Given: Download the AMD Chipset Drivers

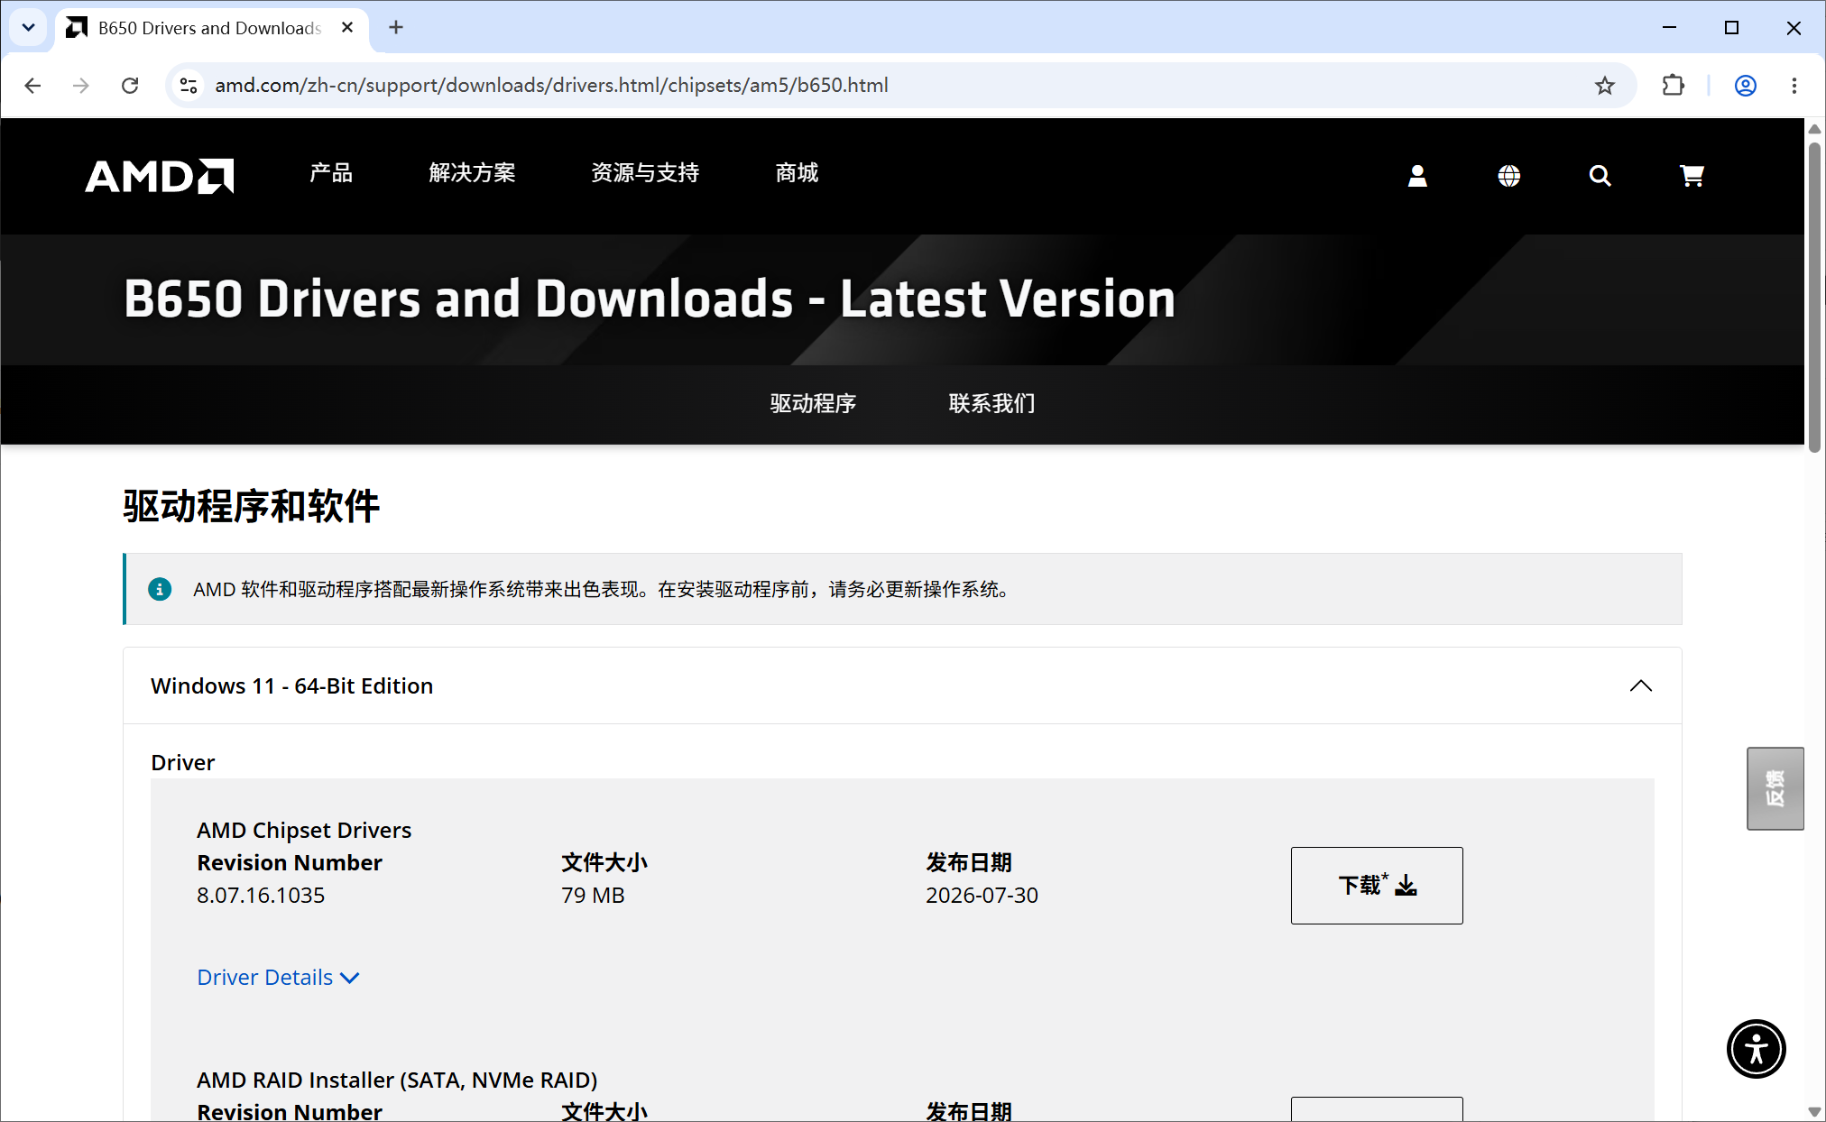Looking at the screenshot, I should [x=1377, y=886].
